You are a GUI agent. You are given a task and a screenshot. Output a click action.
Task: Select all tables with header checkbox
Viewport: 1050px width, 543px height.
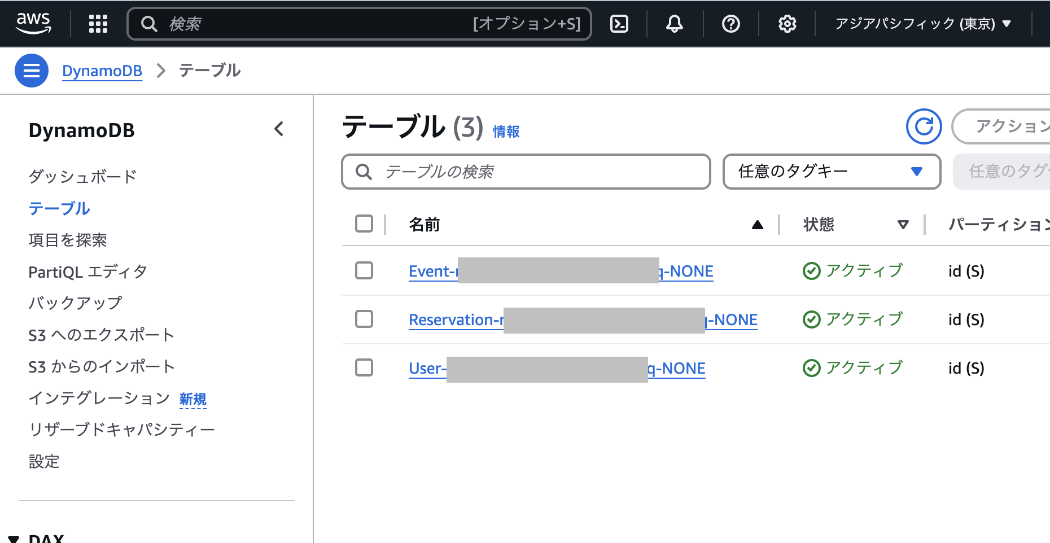[364, 224]
